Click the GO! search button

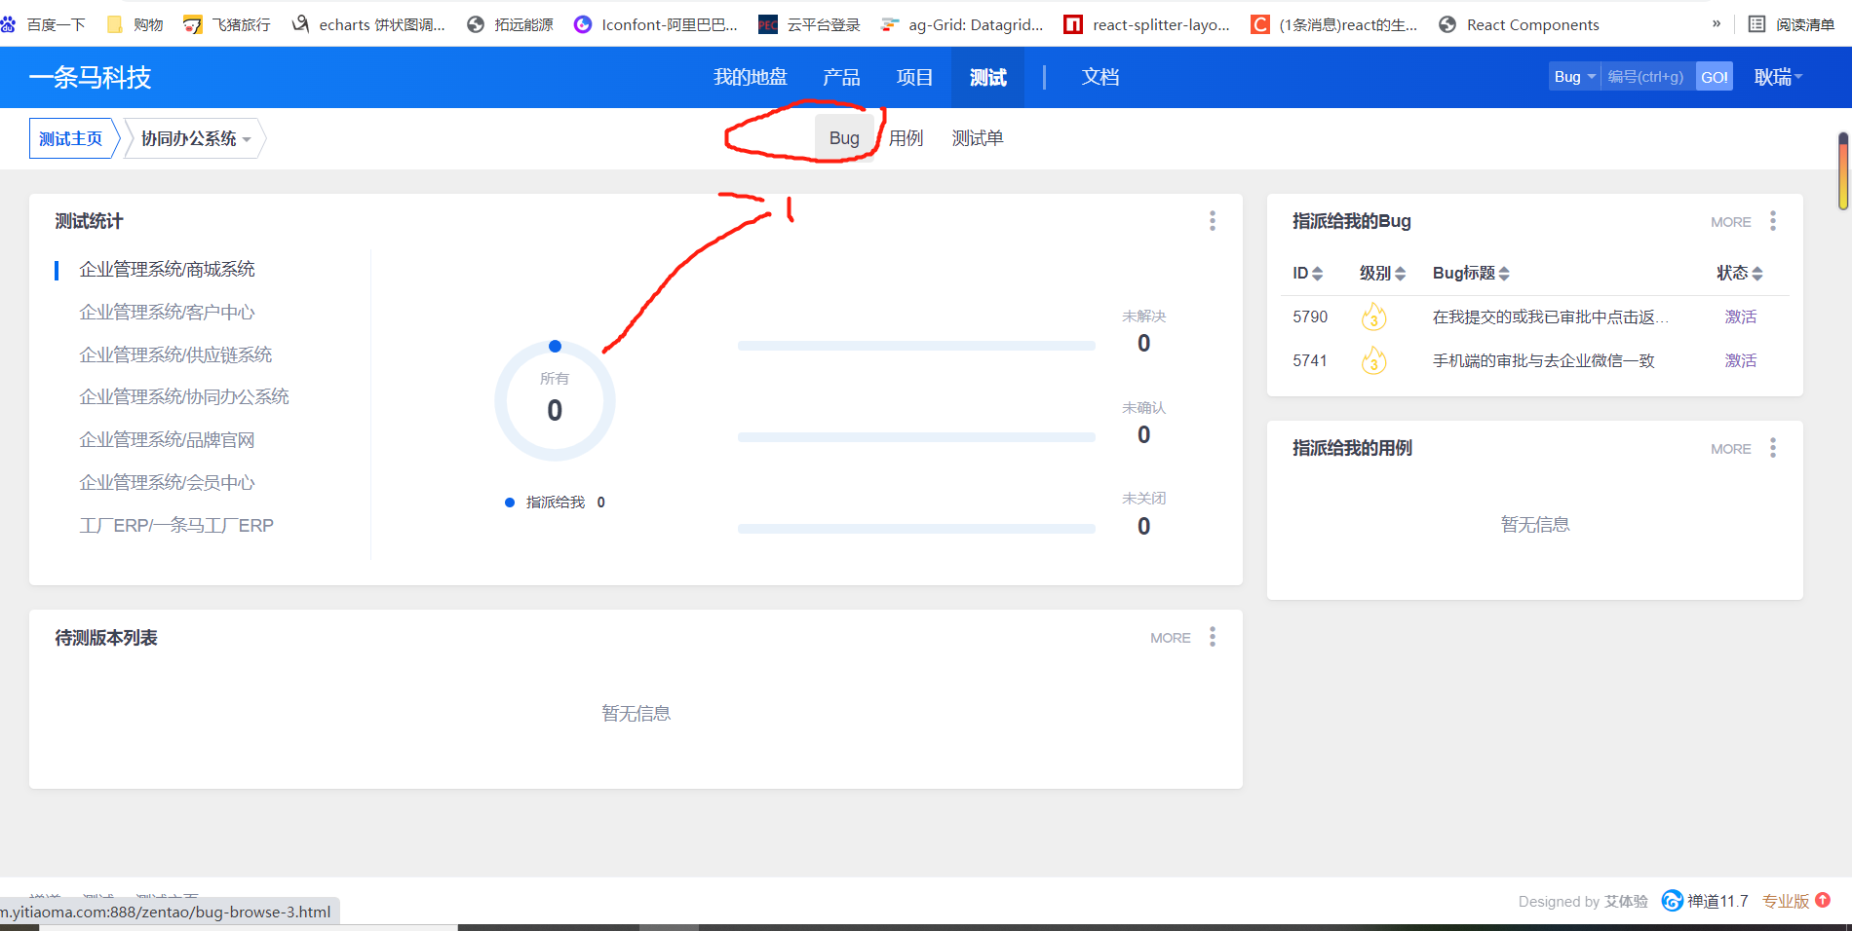click(x=1715, y=77)
